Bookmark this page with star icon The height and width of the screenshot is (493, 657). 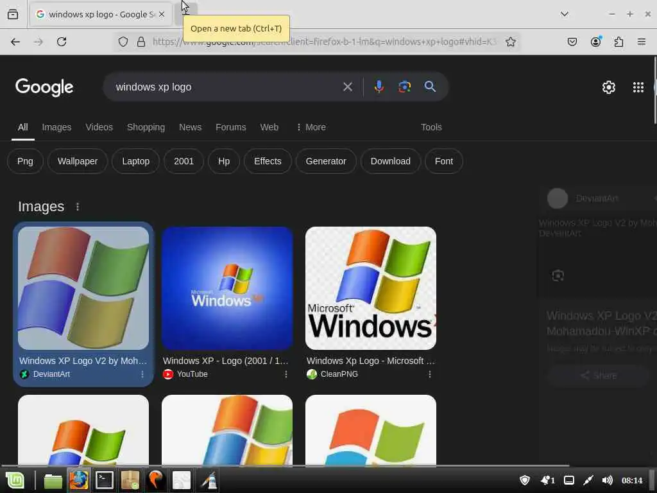[x=510, y=42]
